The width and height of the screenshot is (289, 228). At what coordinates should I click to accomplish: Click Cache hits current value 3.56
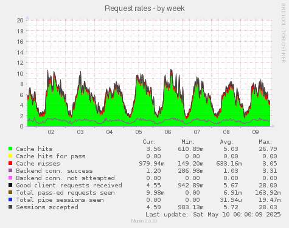coord(153,149)
